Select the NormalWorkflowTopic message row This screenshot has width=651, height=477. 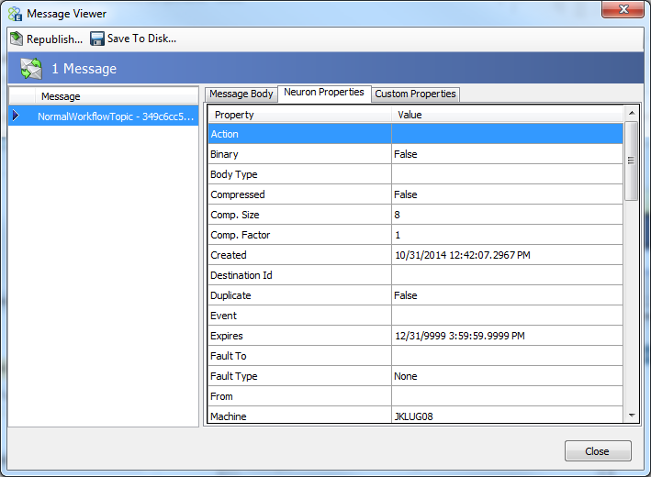click(116, 116)
